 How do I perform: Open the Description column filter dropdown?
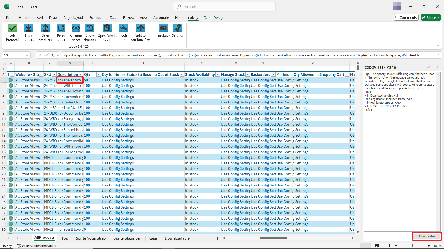[81, 74]
